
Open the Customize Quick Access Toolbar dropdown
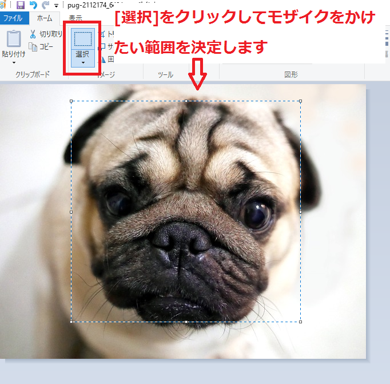click(57, 6)
